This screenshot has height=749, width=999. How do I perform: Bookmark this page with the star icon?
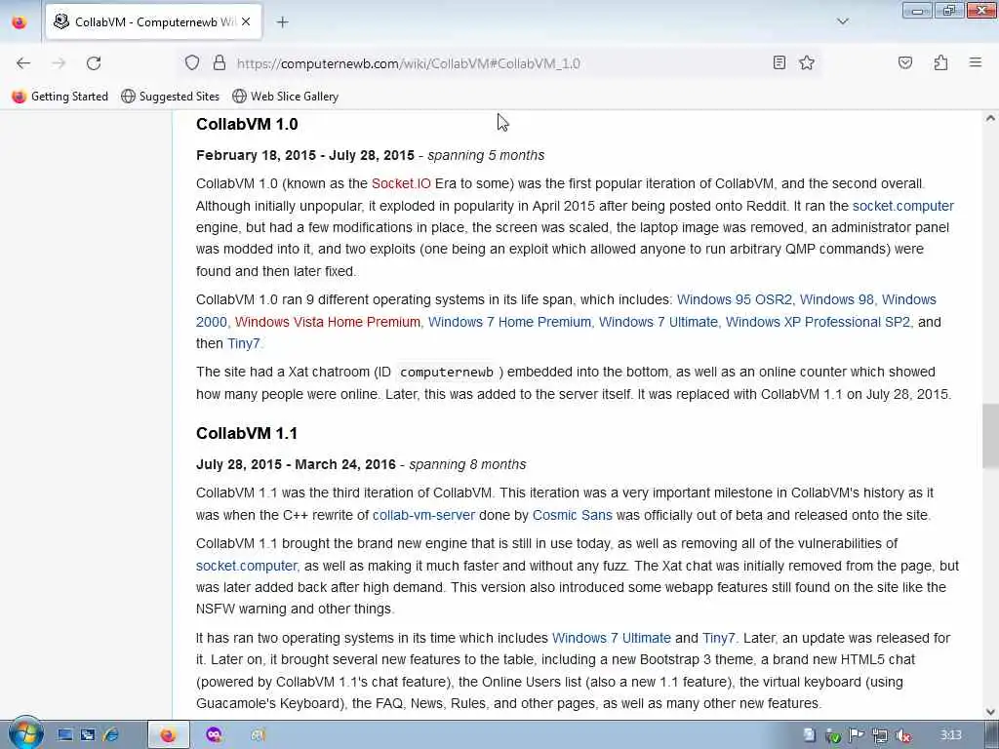[807, 62]
